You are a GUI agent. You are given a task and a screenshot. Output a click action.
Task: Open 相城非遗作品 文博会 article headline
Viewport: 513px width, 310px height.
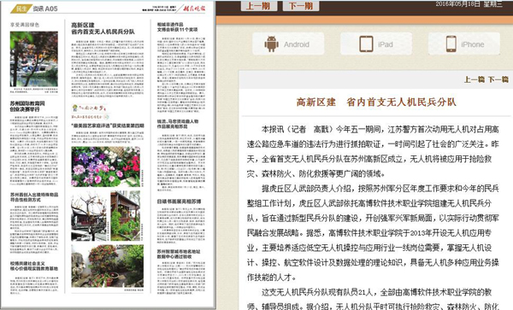pos(177,26)
